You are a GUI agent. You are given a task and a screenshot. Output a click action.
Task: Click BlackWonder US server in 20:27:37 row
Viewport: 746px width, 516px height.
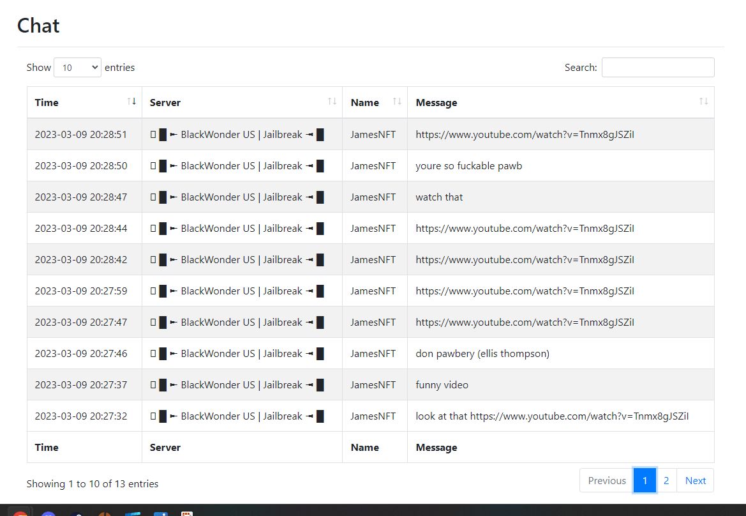point(237,385)
